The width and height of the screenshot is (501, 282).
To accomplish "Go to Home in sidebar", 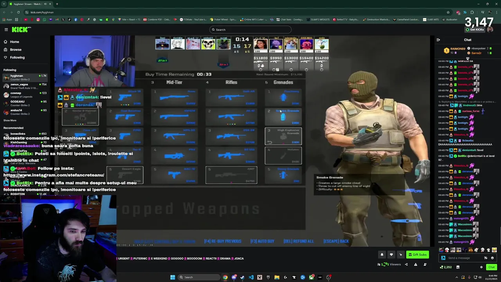I will tap(14, 42).
